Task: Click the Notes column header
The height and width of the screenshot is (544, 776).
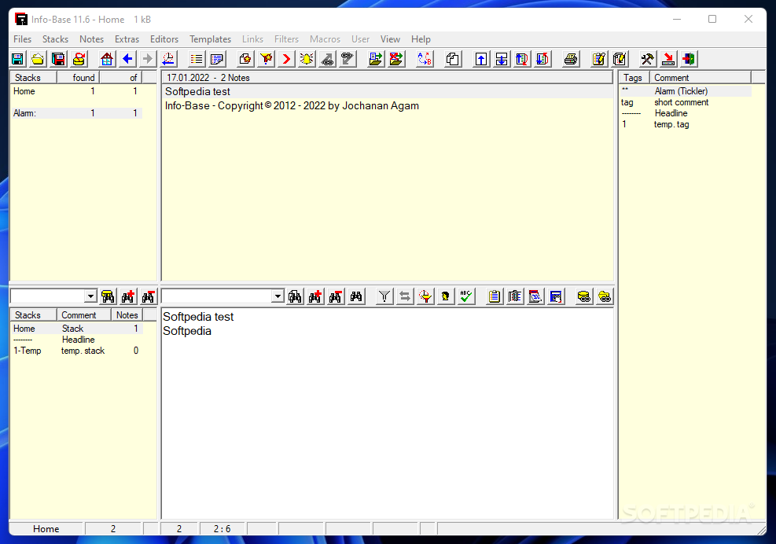Action: click(x=127, y=315)
